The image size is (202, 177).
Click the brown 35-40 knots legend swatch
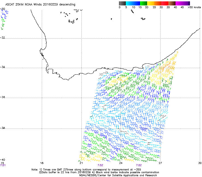(172, 3)
